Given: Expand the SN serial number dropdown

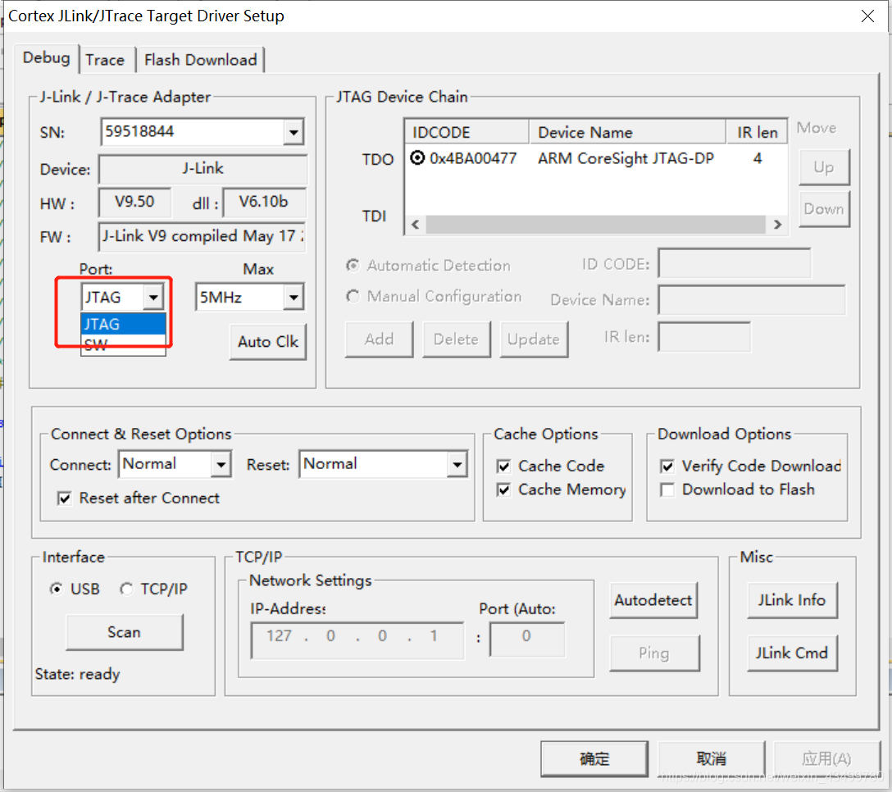Looking at the screenshot, I should click(x=294, y=133).
